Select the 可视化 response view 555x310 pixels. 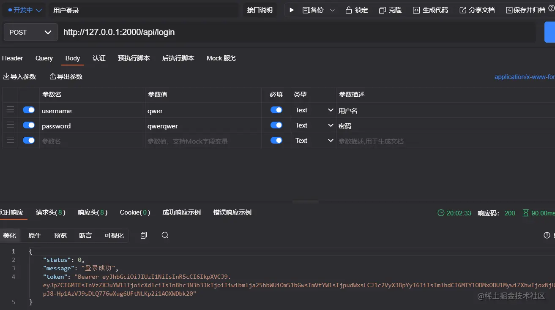point(114,235)
